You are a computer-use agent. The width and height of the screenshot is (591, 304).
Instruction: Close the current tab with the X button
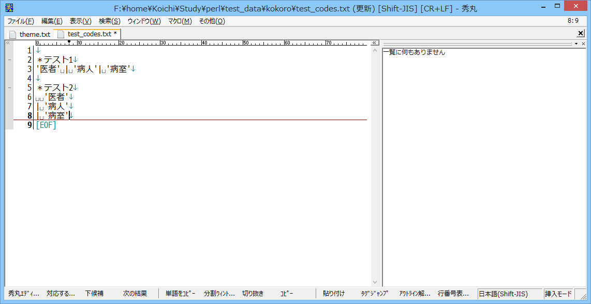(x=581, y=34)
